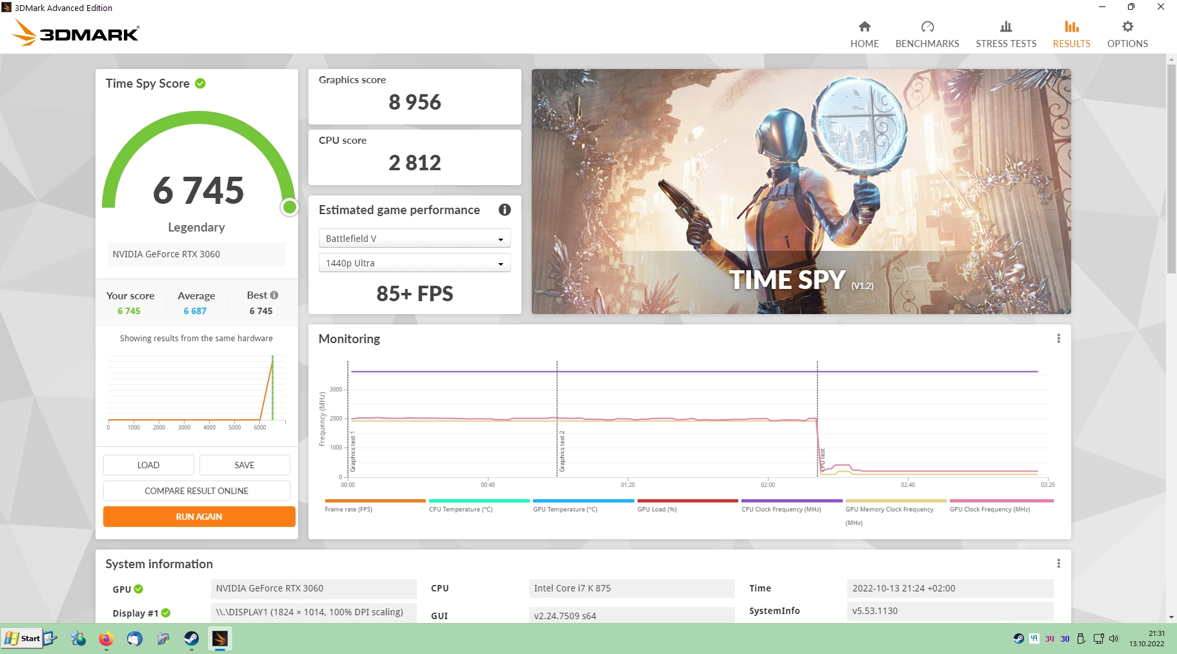Screen dimensions: 1177x654
Task: Click the safely remove hardware tray icon
Action: click(1081, 639)
